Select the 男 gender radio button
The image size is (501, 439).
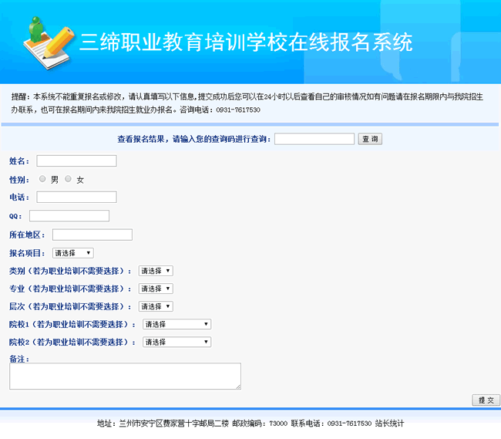pos(42,179)
